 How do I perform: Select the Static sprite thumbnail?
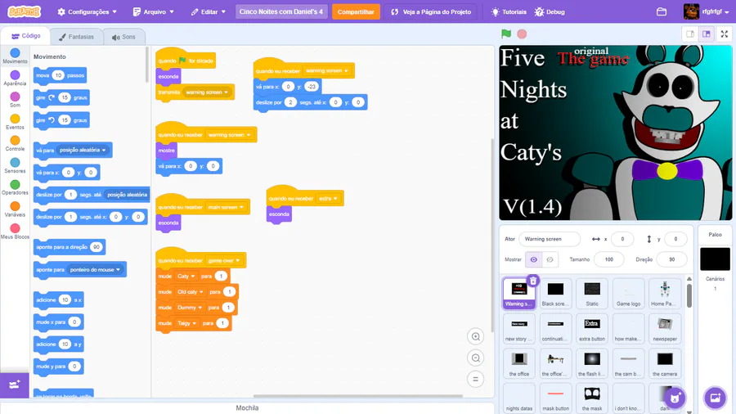[x=592, y=294]
